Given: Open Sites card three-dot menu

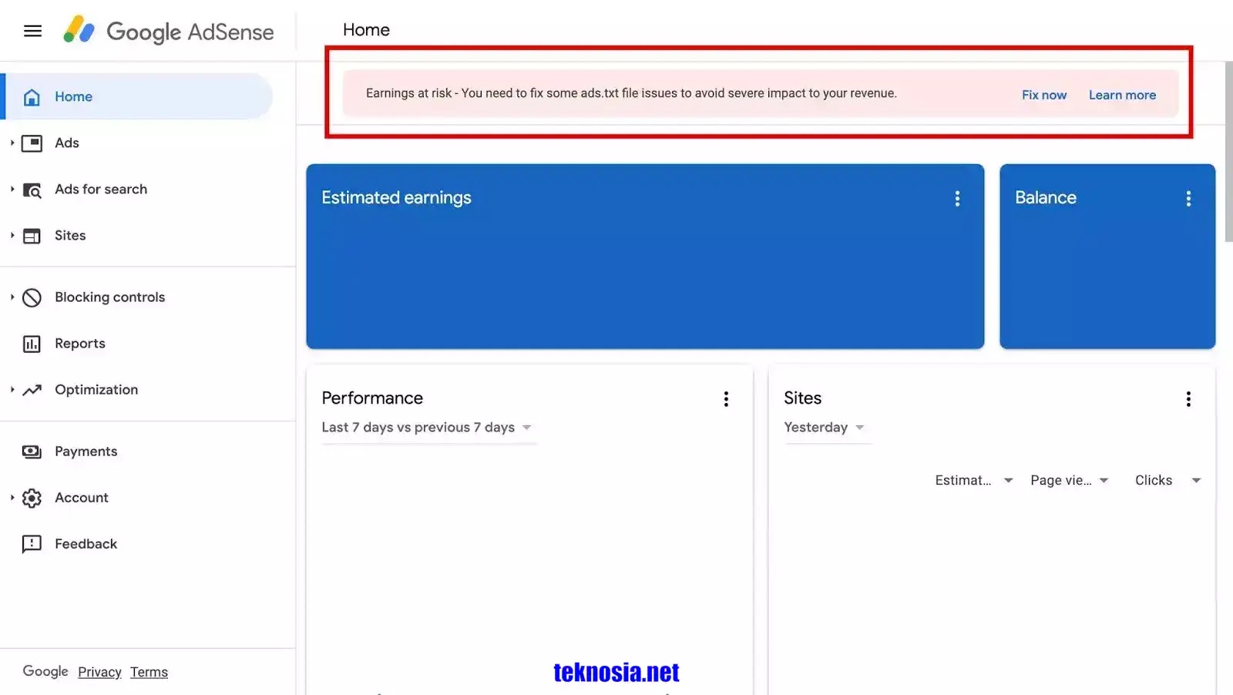Looking at the screenshot, I should pyautogui.click(x=1188, y=398).
